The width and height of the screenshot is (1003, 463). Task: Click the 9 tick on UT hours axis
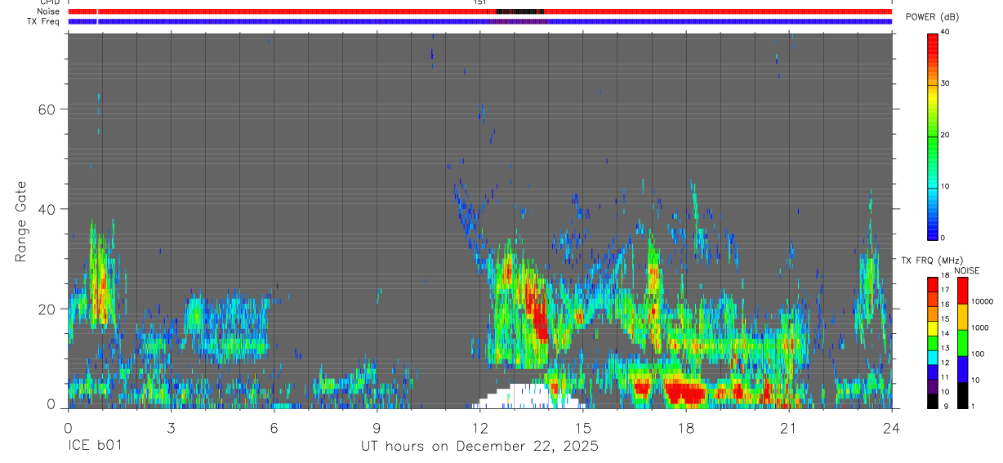pos(377,428)
